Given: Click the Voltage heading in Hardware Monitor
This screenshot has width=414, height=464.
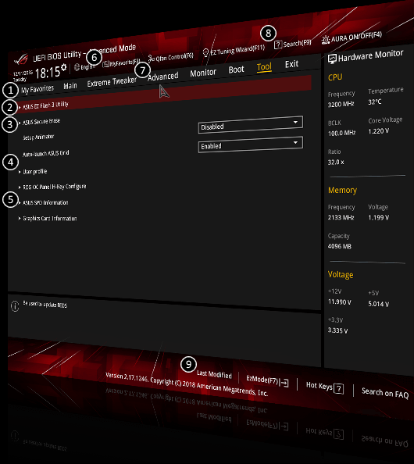Looking at the screenshot, I should pyautogui.click(x=341, y=275).
